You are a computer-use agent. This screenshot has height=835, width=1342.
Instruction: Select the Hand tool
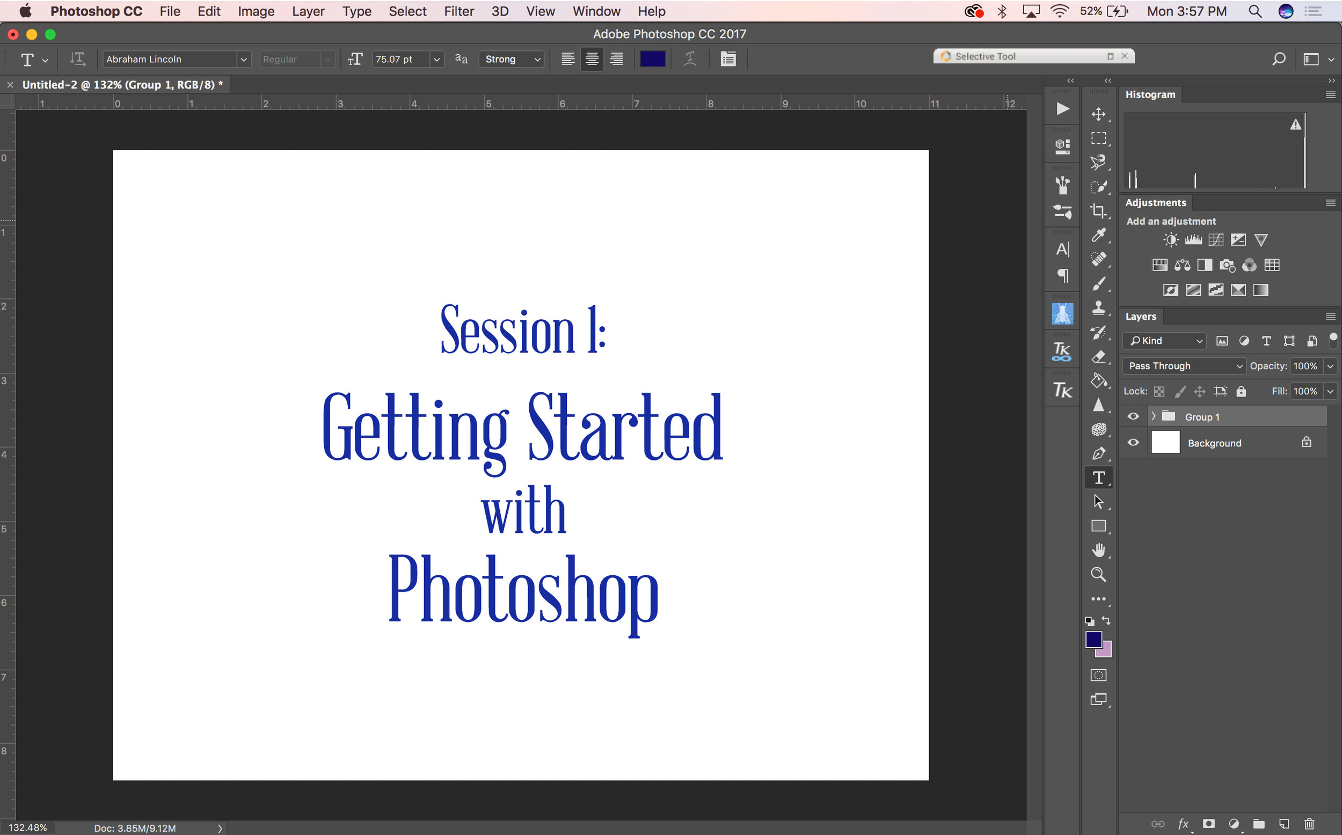1098,550
